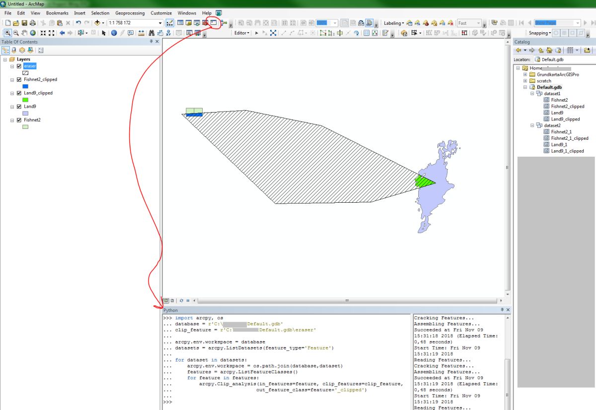
Task: Refresh the map view
Action: (181, 300)
